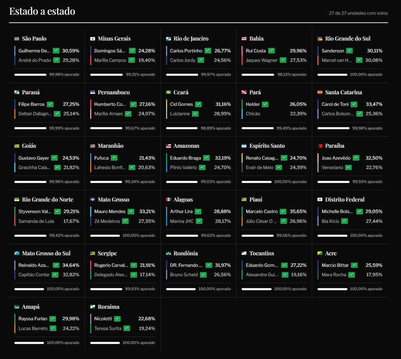Click the Minas Gerais flag icon
This screenshot has height=359, width=401.
click(93, 39)
